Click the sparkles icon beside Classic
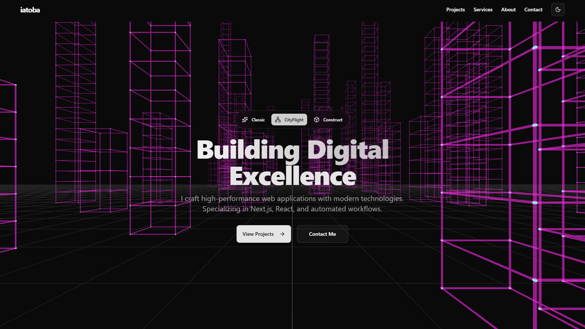The width and height of the screenshot is (585, 329). coord(245,120)
